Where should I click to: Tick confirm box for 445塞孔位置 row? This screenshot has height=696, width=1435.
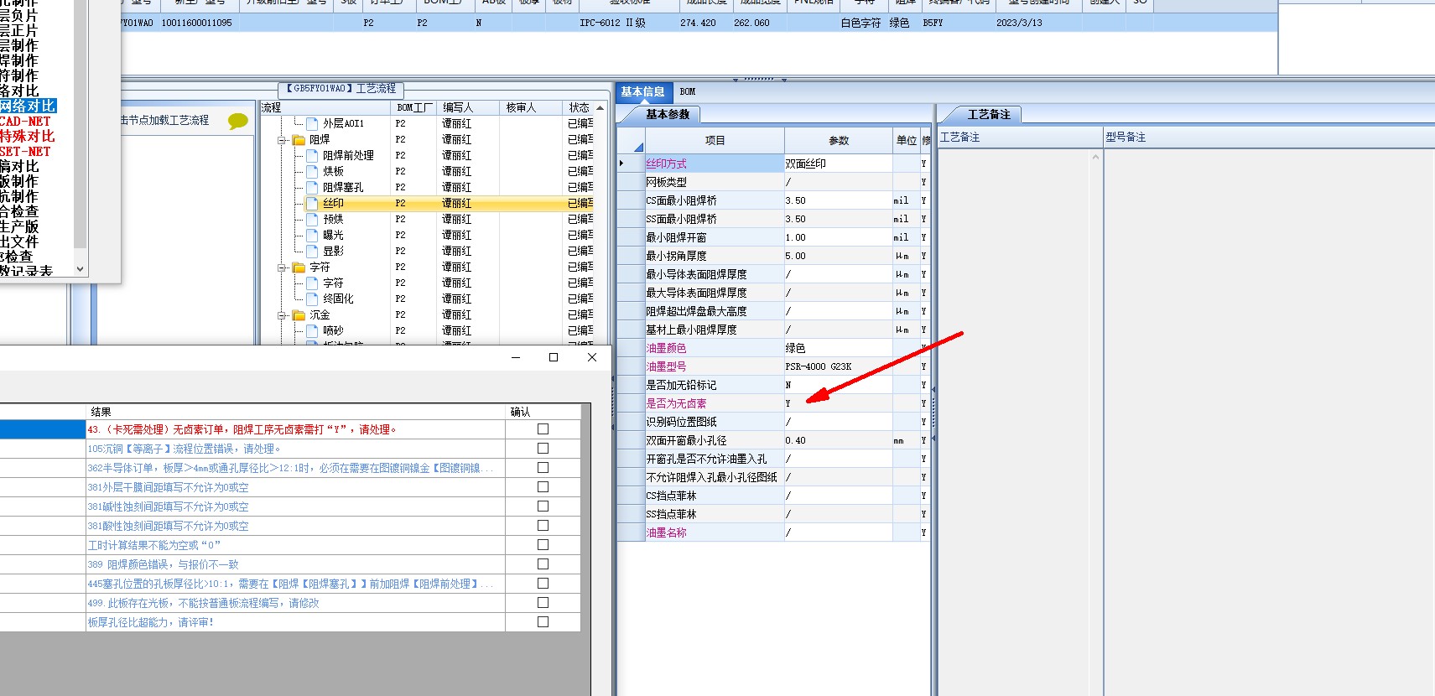point(543,583)
